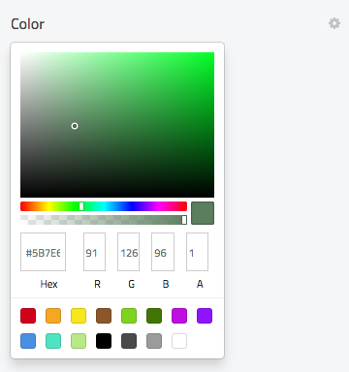Click the Color heading text
The height and width of the screenshot is (372, 349).
[x=27, y=24]
